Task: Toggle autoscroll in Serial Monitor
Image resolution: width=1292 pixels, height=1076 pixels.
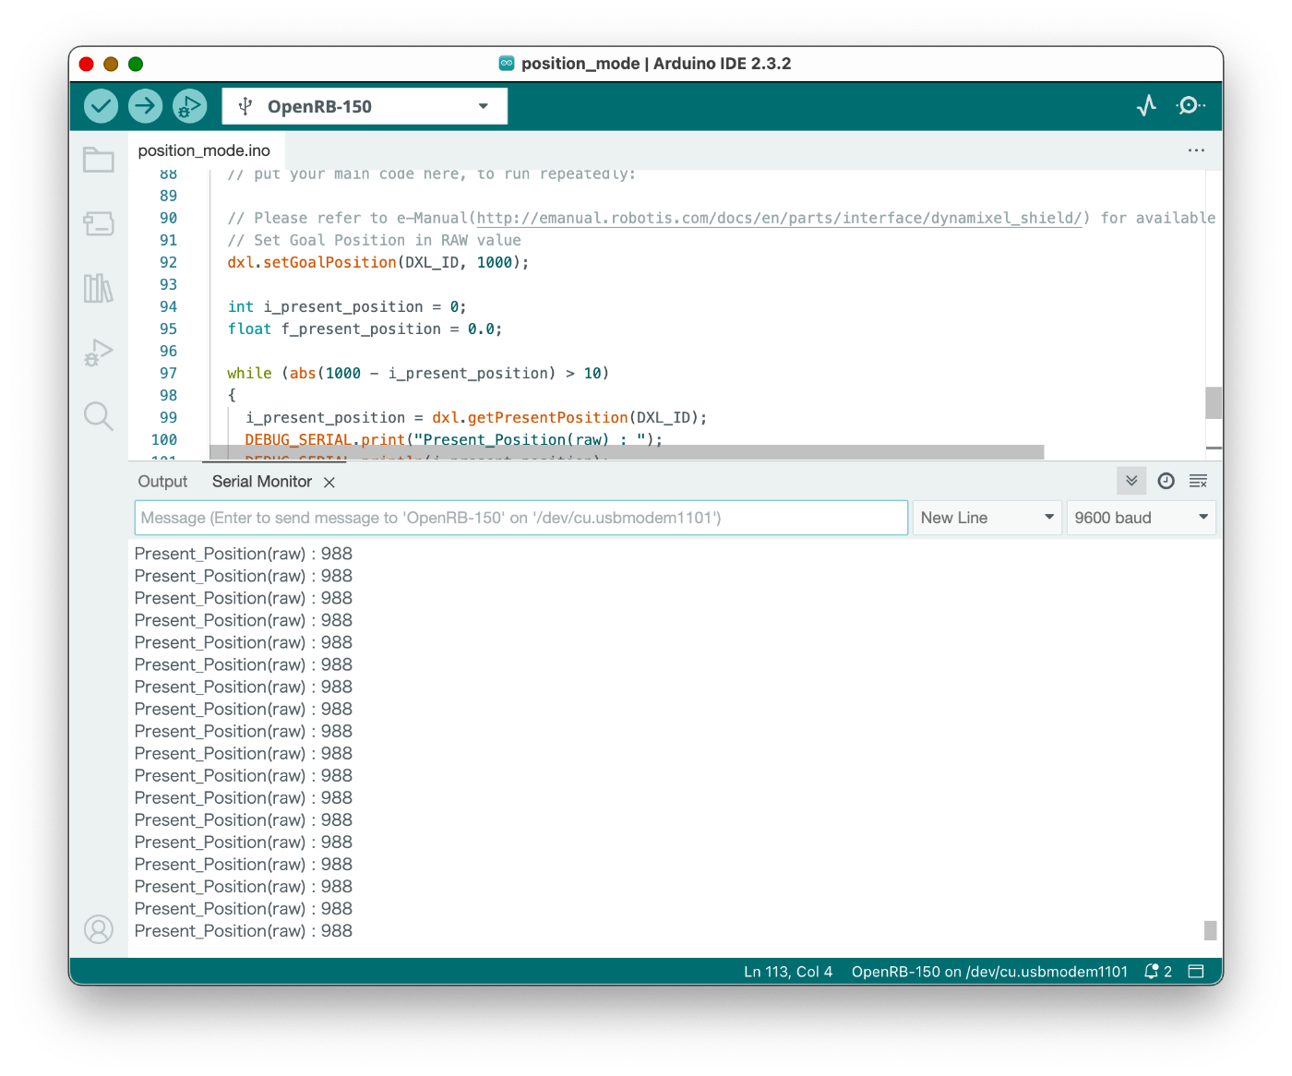Action: click(1131, 481)
